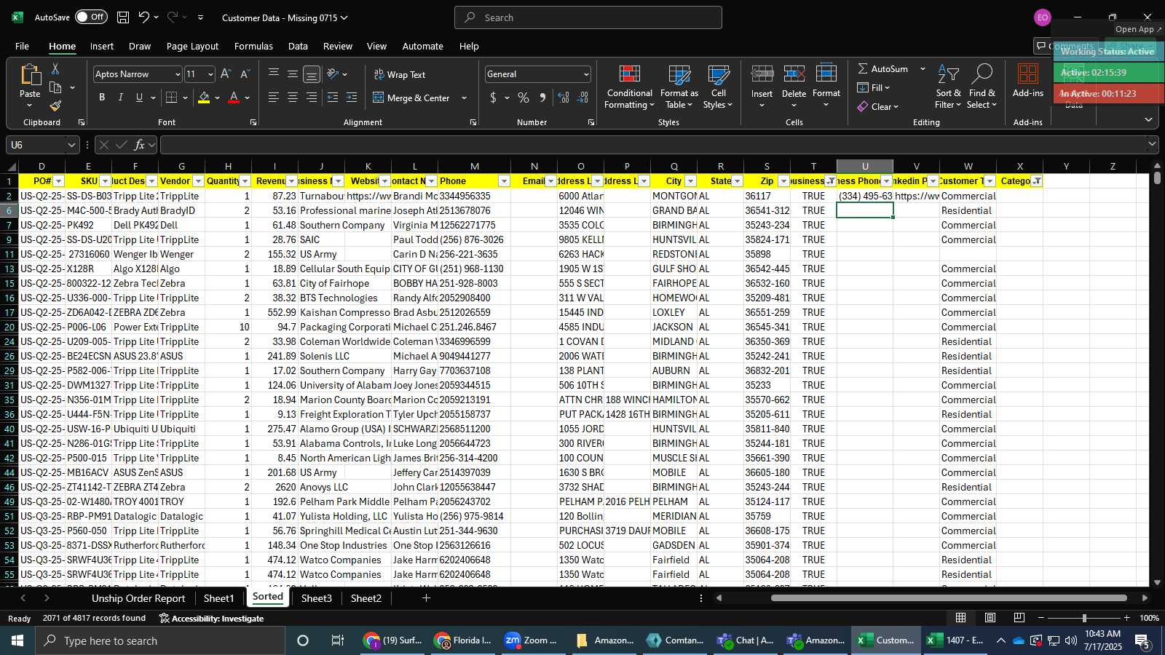Image resolution: width=1165 pixels, height=655 pixels.
Task: Expand Merge & Center options arrow
Action: pyautogui.click(x=464, y=98)
